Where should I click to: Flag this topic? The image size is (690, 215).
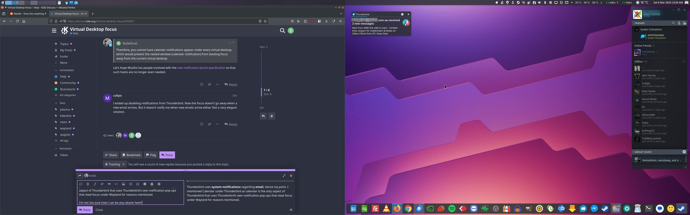tap(151, 155)
